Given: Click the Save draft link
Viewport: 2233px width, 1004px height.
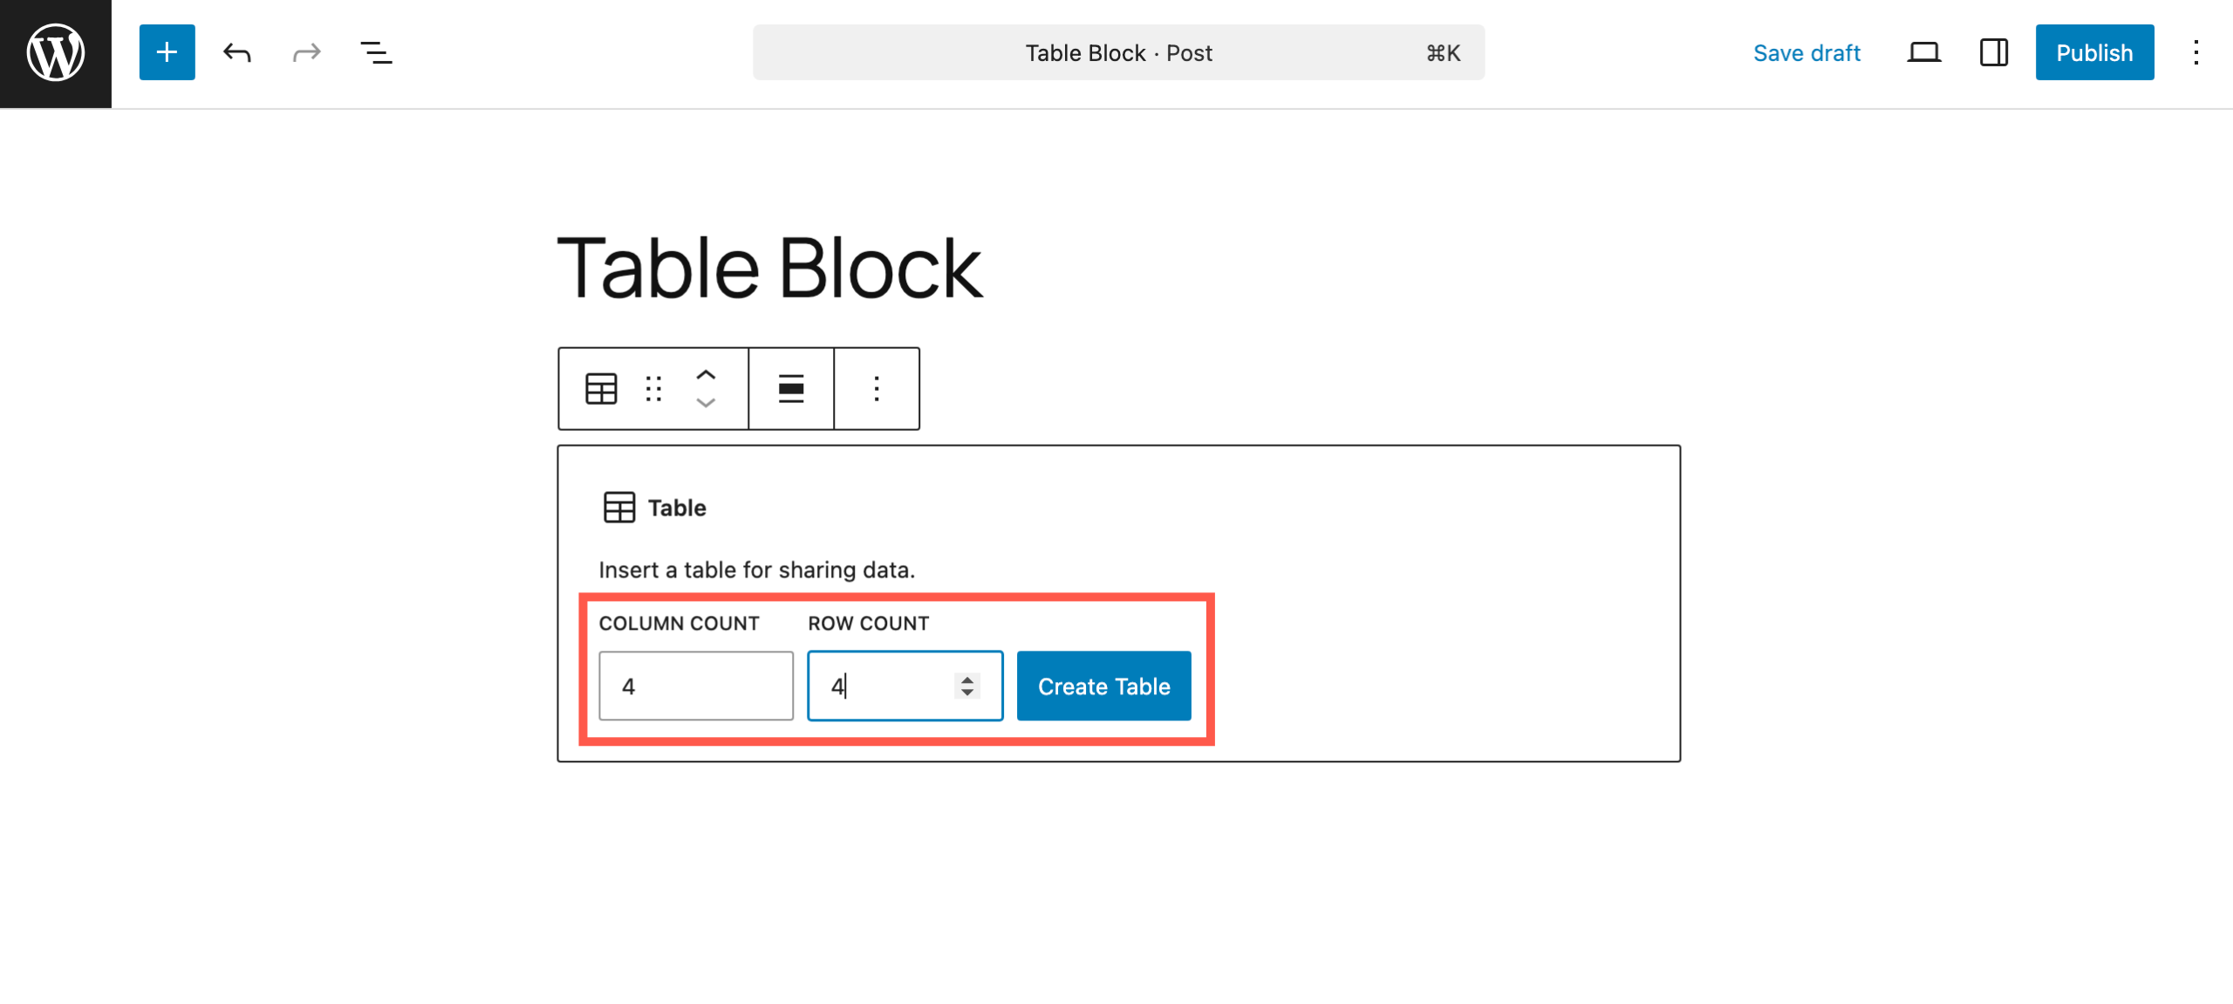Looking at the screenshot, I should click(1806, 53).
